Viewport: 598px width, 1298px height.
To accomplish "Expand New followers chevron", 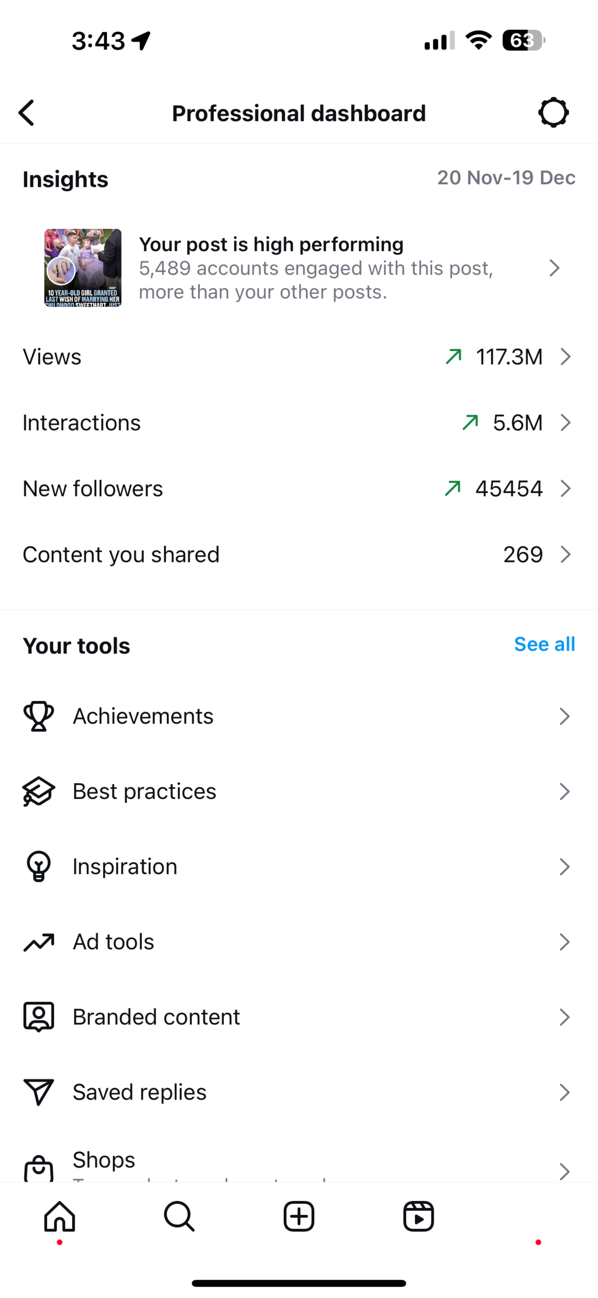I will pyautogui.click(x=566, y=488).
